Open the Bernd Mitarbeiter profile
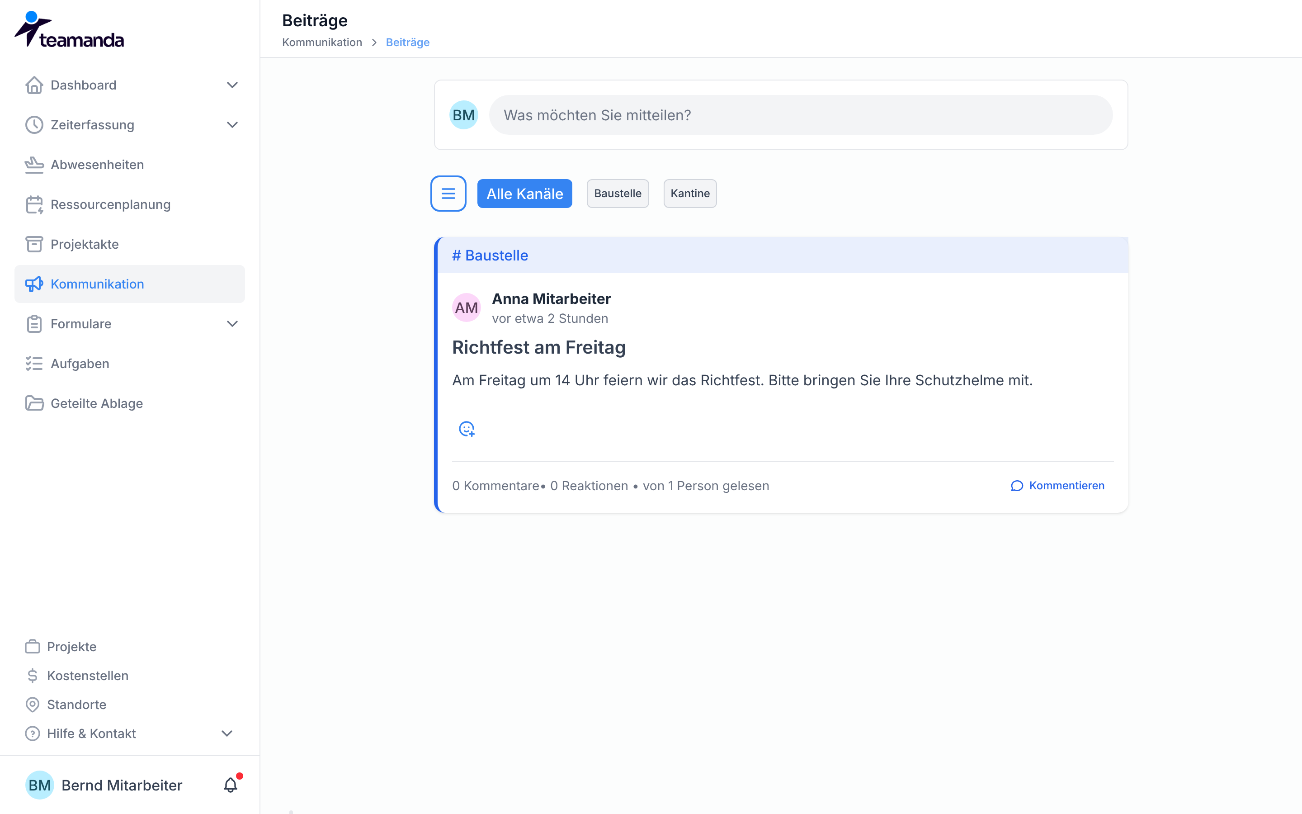 coord(104,785)
